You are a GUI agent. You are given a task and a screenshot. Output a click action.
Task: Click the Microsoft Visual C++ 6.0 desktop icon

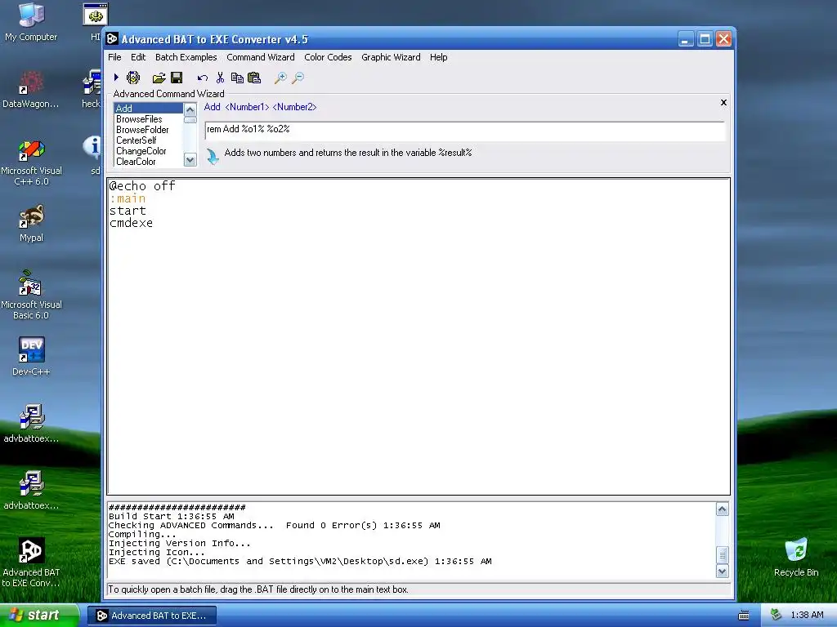(x=31, y=162)
